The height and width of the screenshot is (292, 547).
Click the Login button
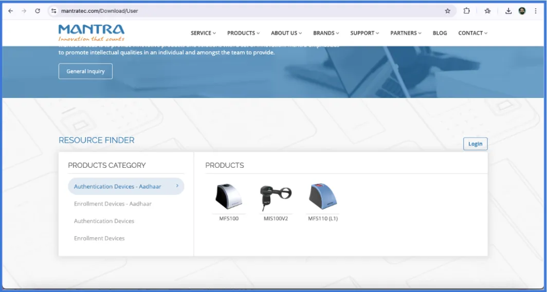[475, 144]
